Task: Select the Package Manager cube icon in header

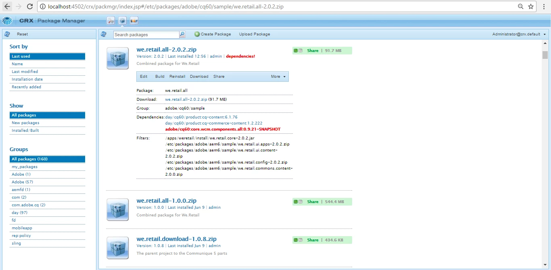Action: pos(123,21)
